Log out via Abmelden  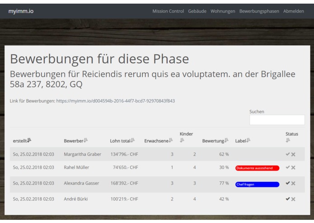click(293, 11)
